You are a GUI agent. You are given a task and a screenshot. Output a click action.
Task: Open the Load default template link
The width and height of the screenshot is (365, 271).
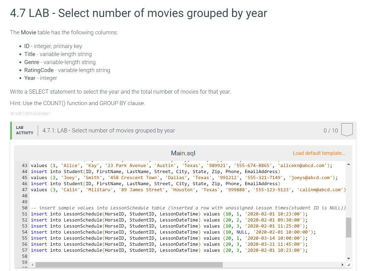pos(319,153)
